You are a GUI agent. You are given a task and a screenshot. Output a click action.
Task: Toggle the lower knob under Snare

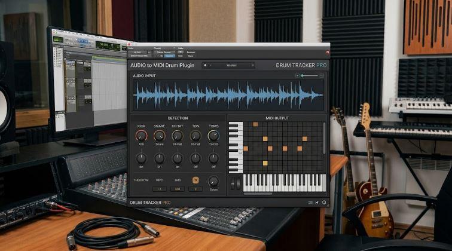tap(159, 158)
